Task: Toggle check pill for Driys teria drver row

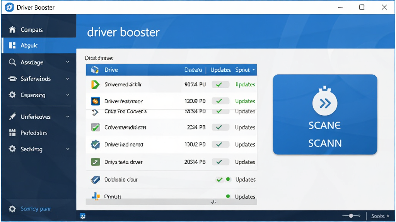Action: (x=220, y=162)
